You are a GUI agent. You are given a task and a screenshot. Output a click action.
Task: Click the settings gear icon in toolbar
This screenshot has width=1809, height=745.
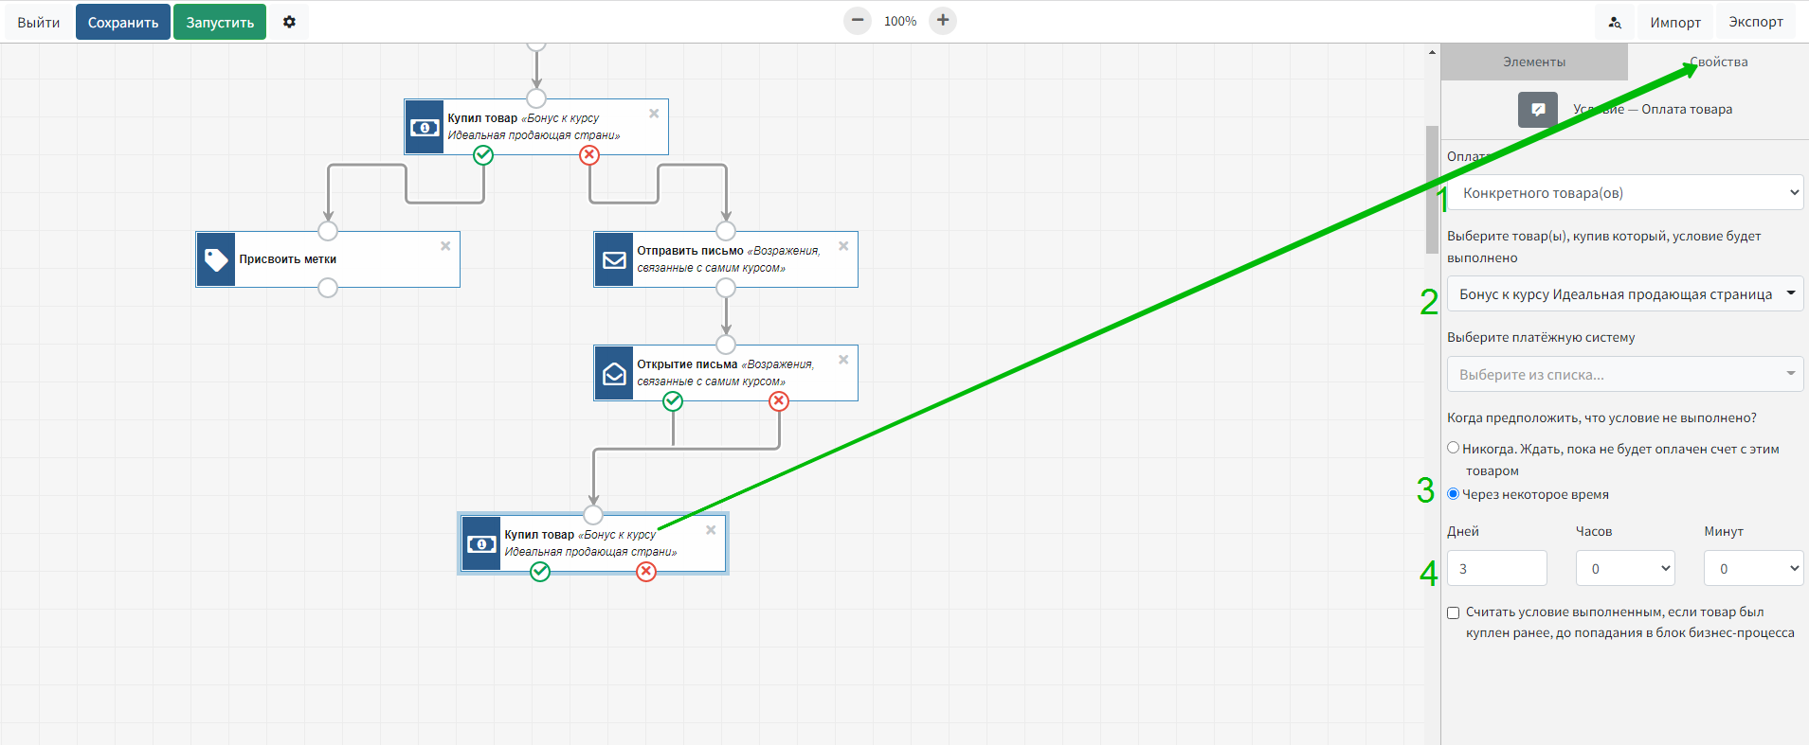(x=289, y=22)
